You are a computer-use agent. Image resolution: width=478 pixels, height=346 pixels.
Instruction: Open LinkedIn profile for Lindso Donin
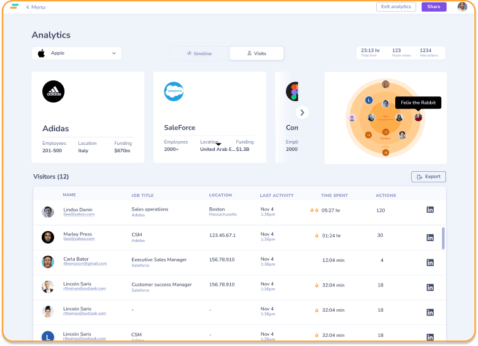coord(430,210)
